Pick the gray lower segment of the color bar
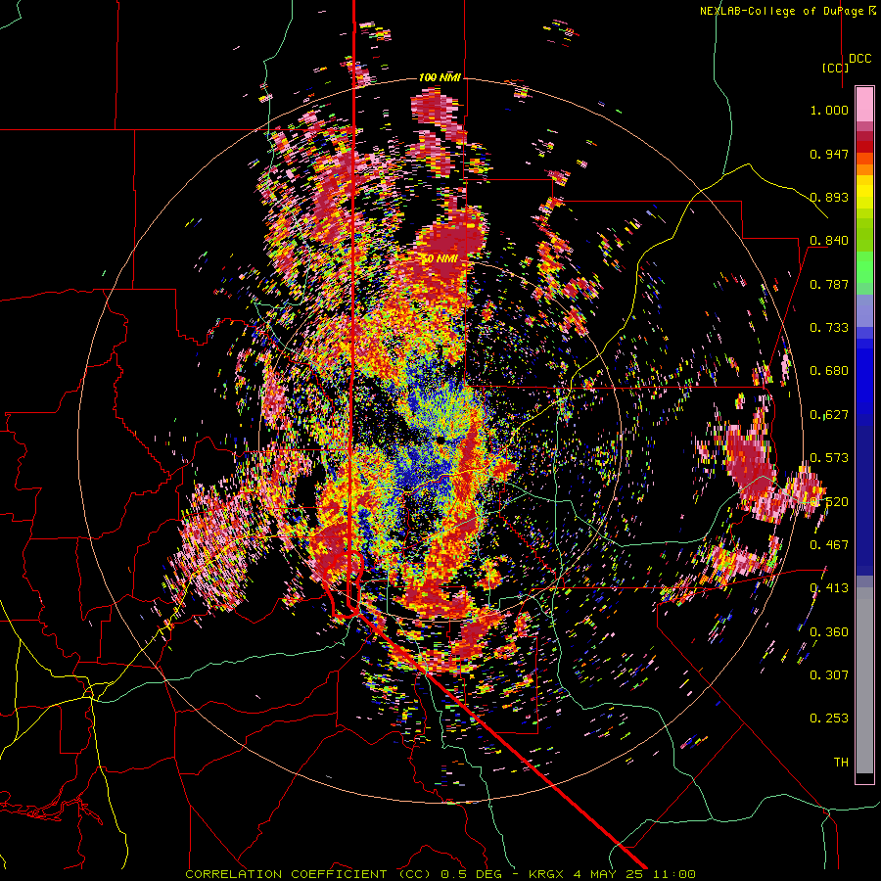Screen dimensions: 881x881 point(864,680)
